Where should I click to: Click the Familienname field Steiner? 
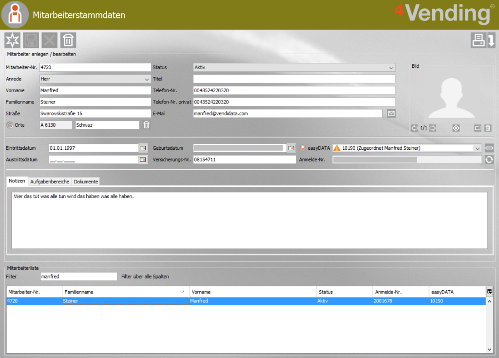pos(95,102)
